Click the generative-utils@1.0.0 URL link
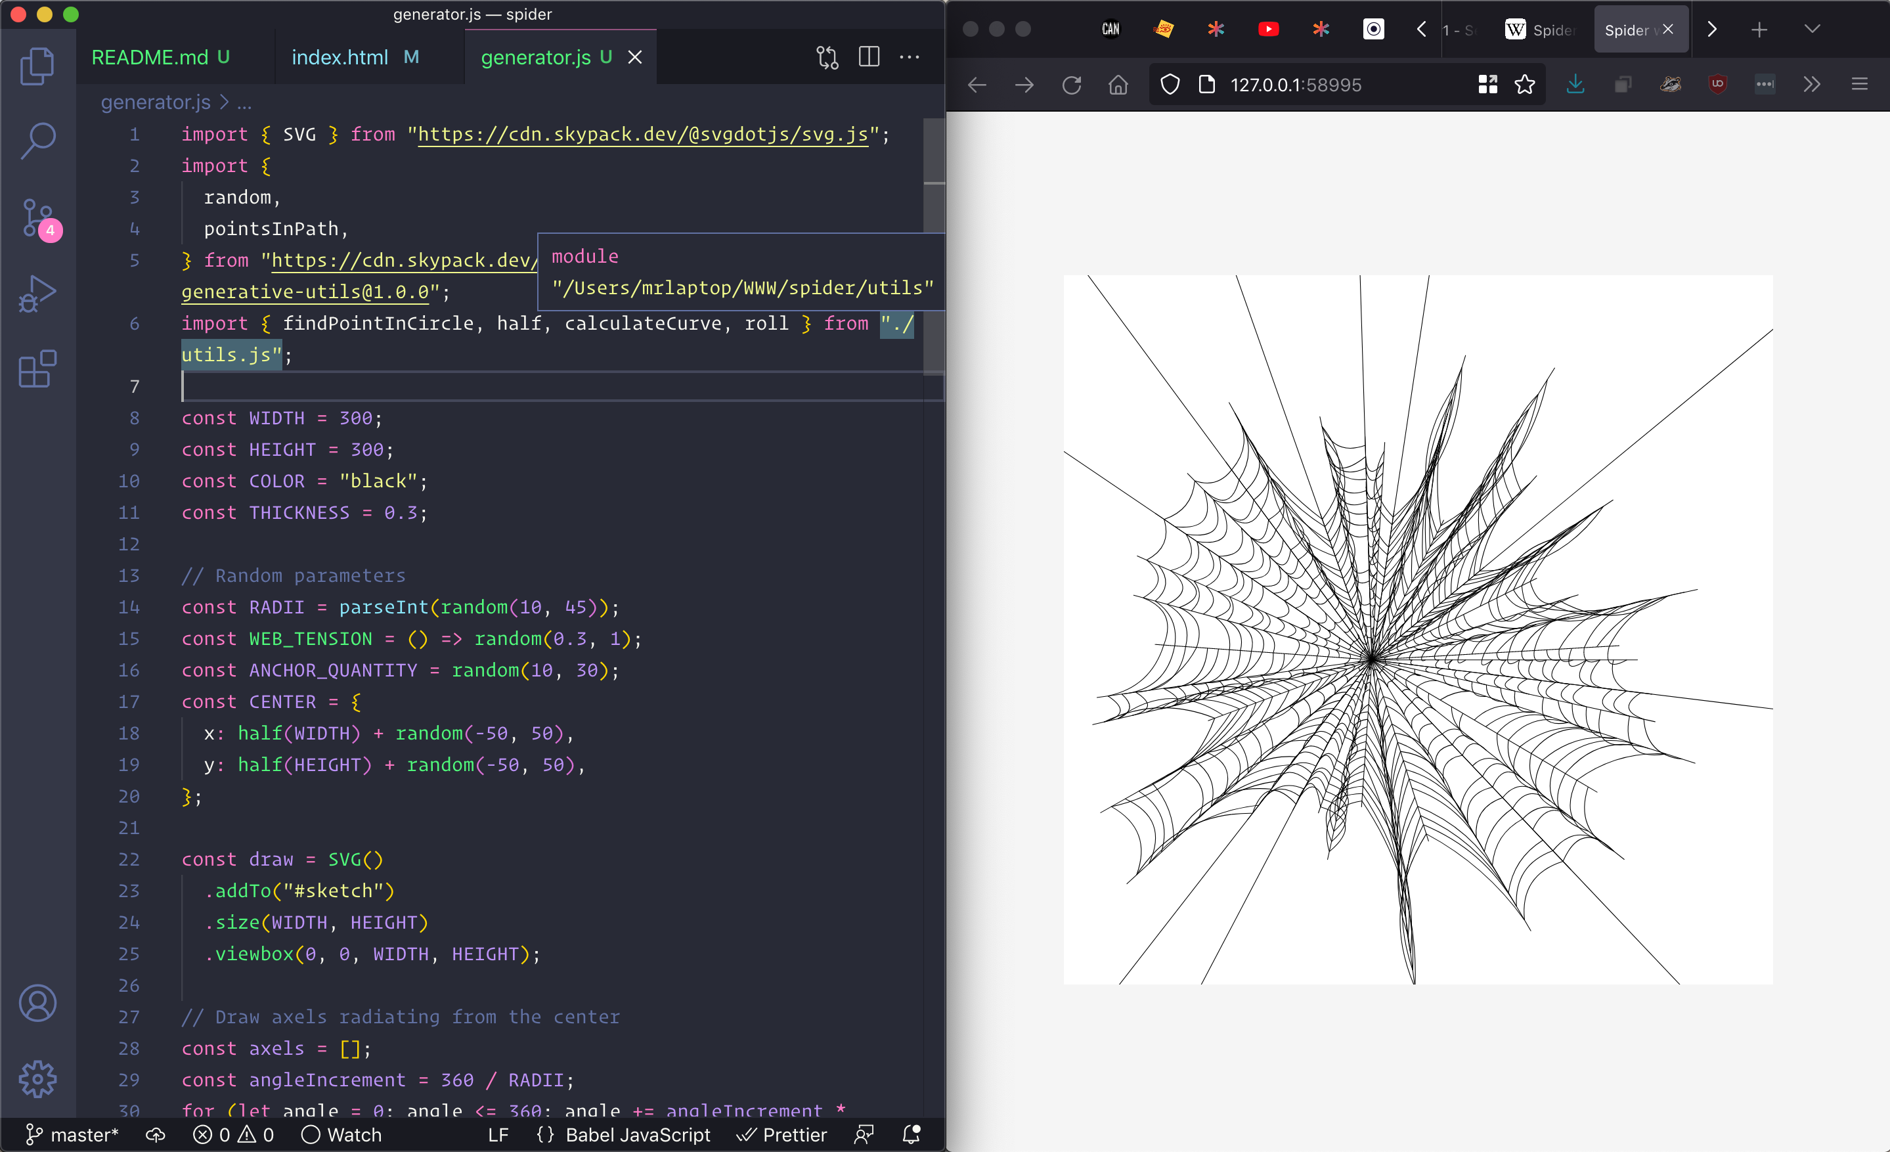Viewport: 1890px width, 1152px height. pyautogui.click(x=305, y=292)
